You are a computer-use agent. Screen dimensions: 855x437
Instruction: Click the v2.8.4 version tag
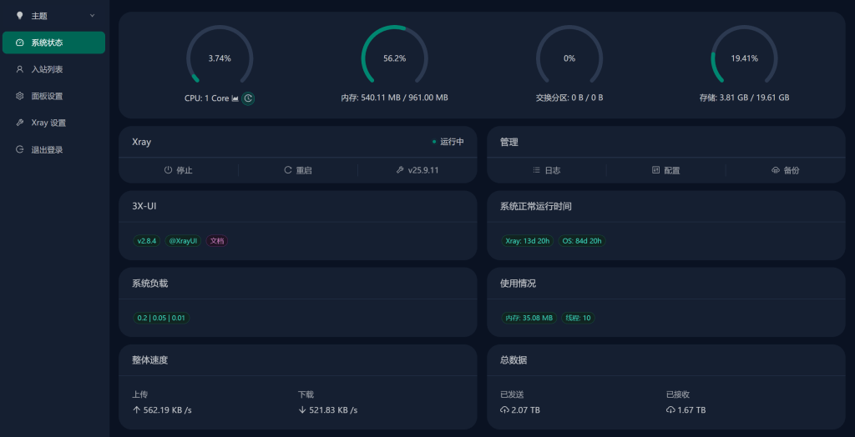pos(146,241)
